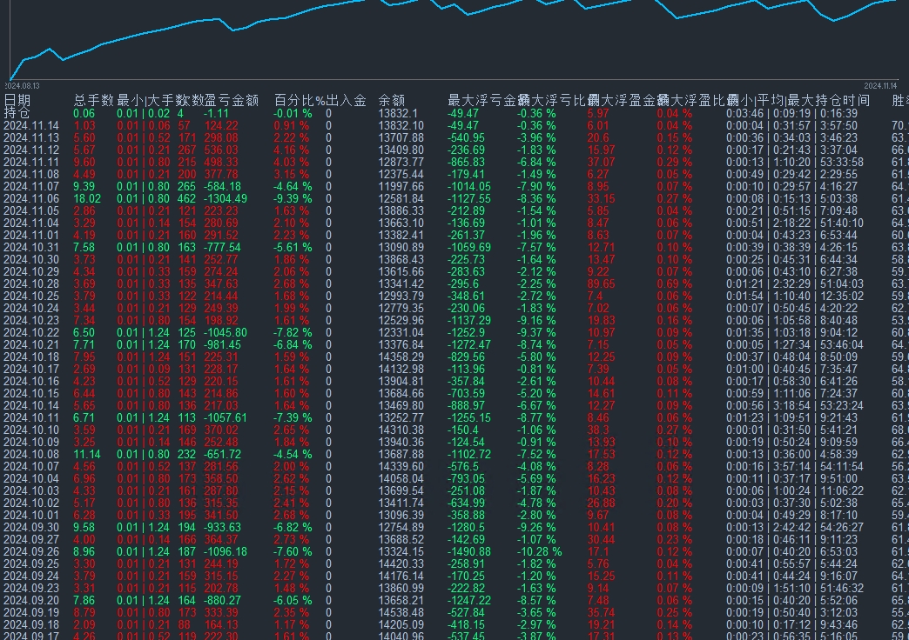
Task: Click the balance 12873.77
Action: 401,162
